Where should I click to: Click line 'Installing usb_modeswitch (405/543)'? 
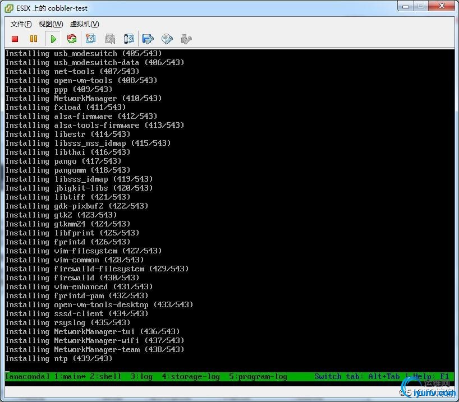[84, 53]
